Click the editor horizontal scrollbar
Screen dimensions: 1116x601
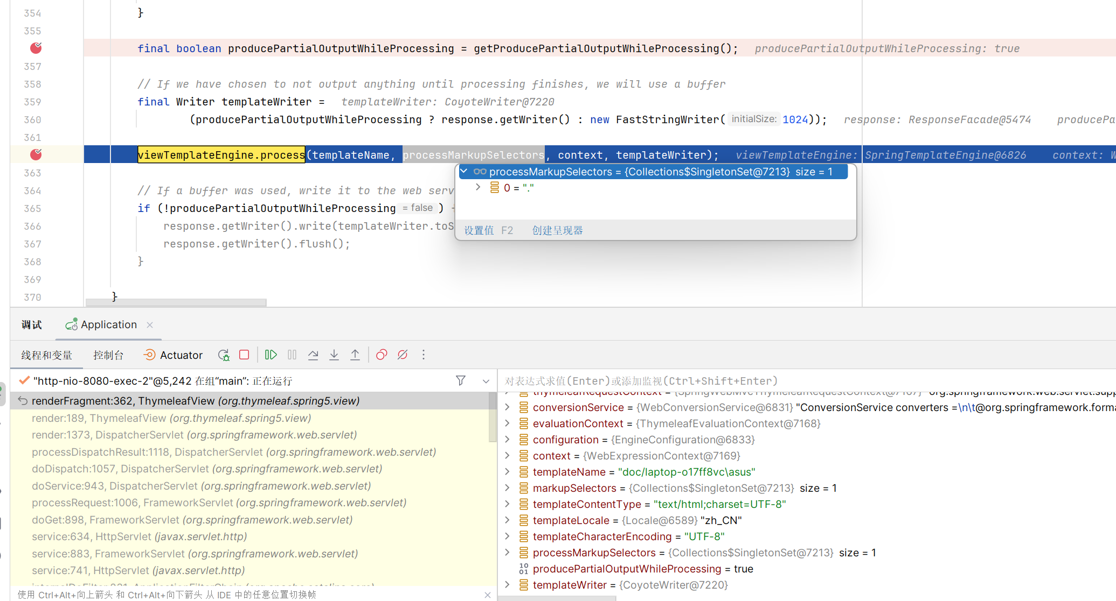click(176, 303)
